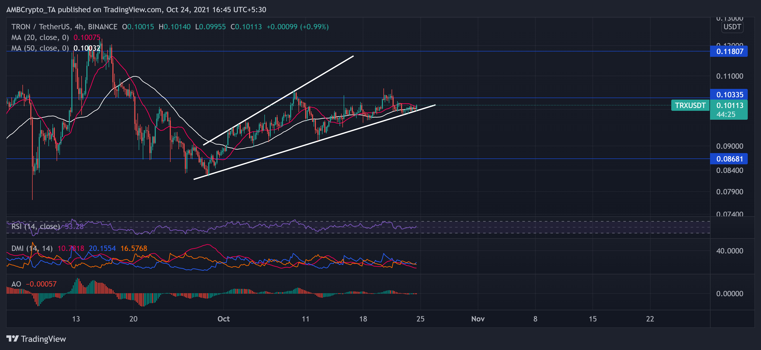Select the Oct label on the time axis
This screenshot has height=350, width=761.
pos(224,319)
